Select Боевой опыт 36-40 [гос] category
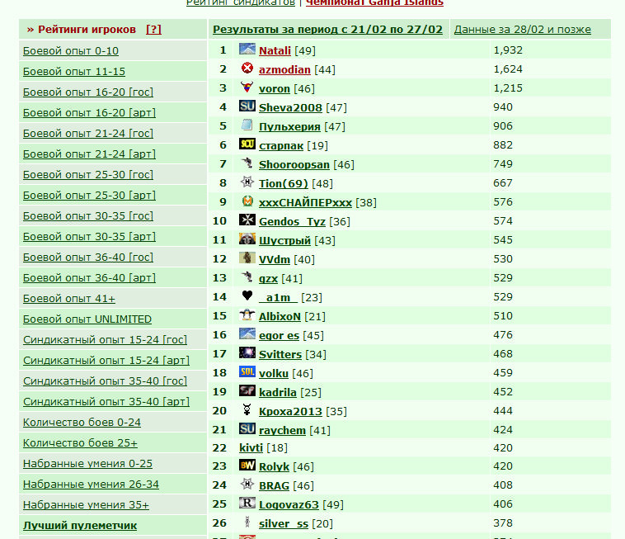The height and width of the screenshot is (539, 625). coord(88,258)
